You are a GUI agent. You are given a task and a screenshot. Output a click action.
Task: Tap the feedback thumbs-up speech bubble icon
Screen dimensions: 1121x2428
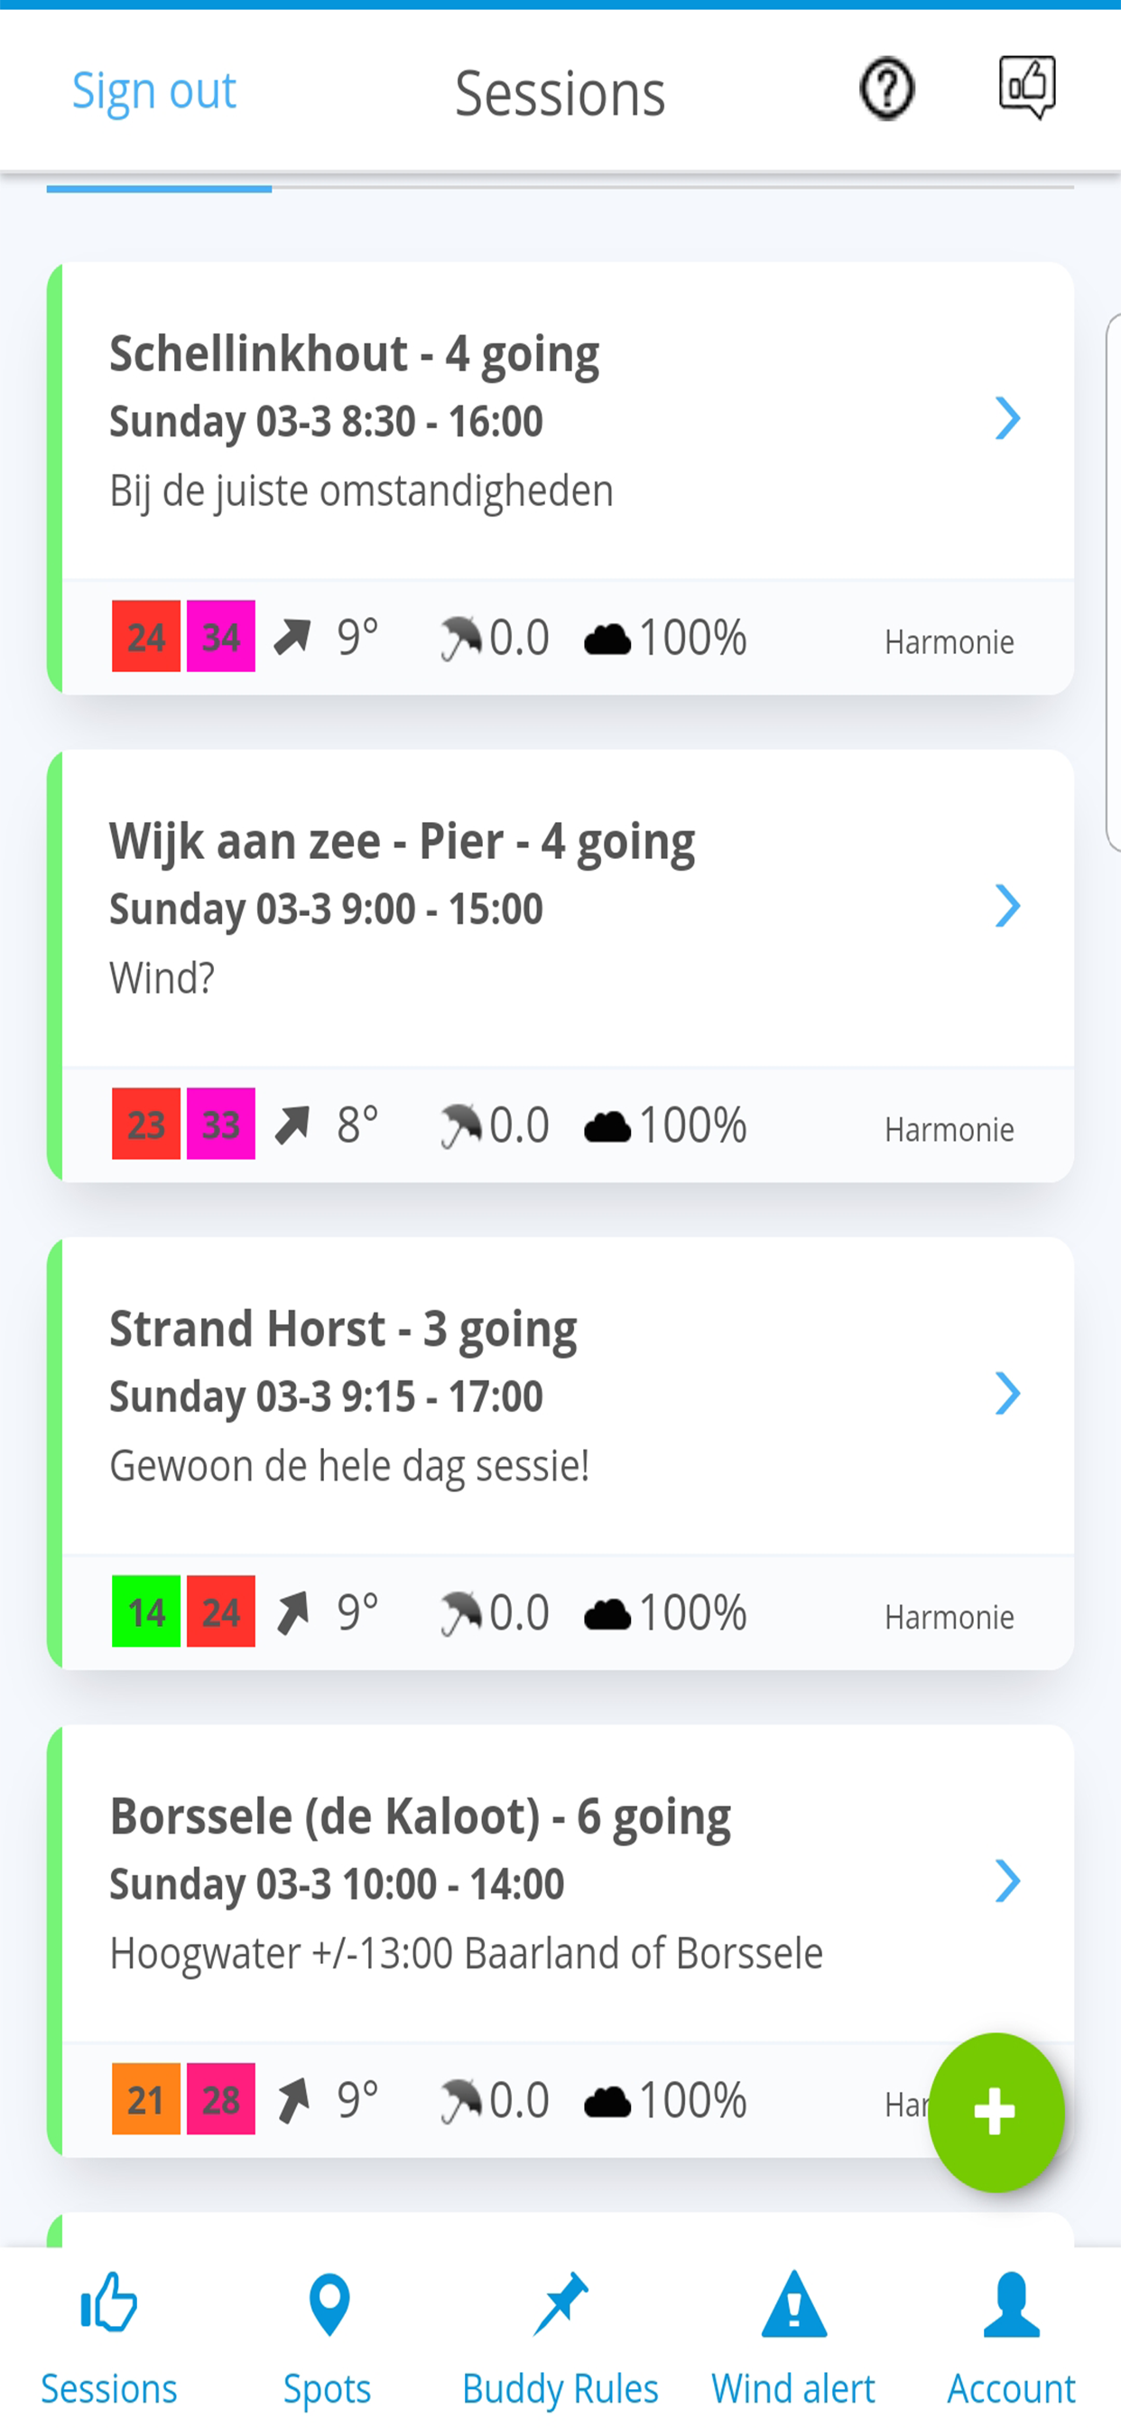(x=1027, y=88)
